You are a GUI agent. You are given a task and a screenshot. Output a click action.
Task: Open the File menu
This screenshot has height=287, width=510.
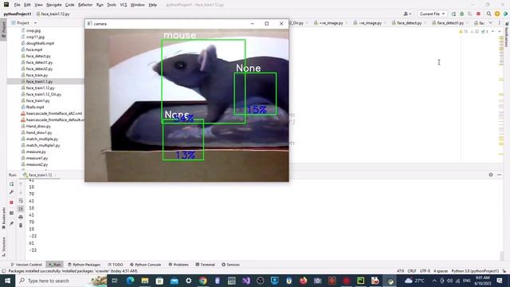(18, 5)
